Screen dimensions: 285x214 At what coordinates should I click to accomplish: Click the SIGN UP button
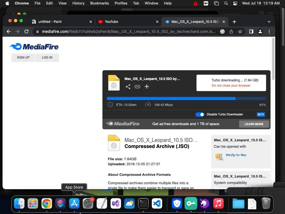click(x=23, y=57)
